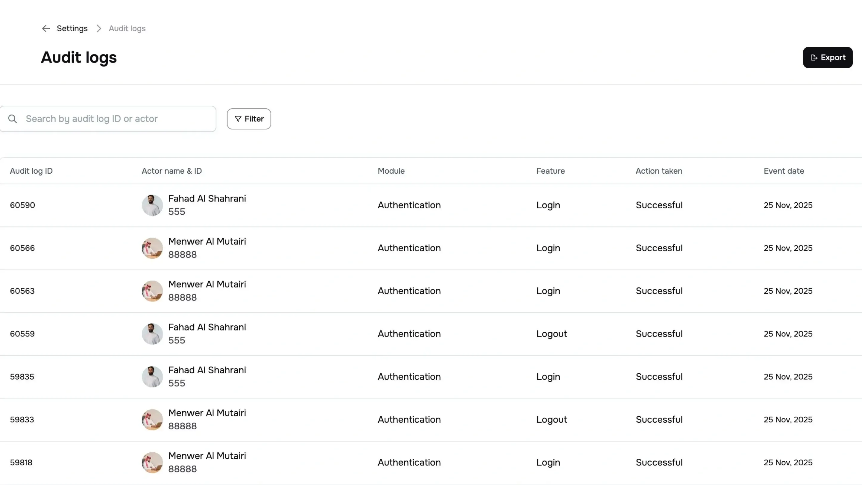Open Settings from the breadcrumb
Image resolution: width=862 pixels, height=485 pixels.
coord(72,28)
